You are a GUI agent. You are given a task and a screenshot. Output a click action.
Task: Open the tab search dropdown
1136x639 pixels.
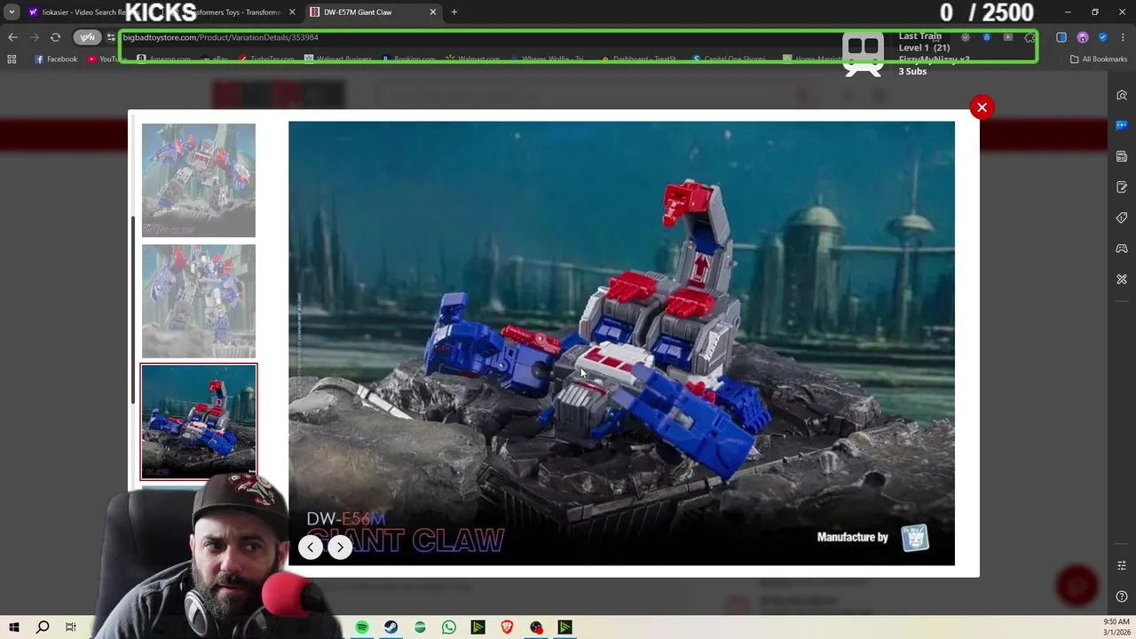pyautogui.click(x=12, y=12)
